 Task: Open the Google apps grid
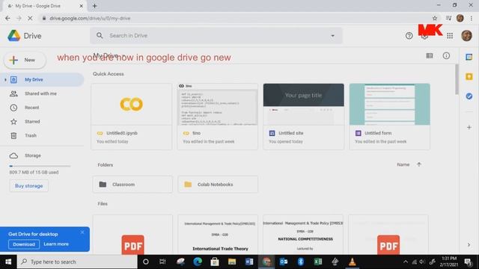point(450,36)
